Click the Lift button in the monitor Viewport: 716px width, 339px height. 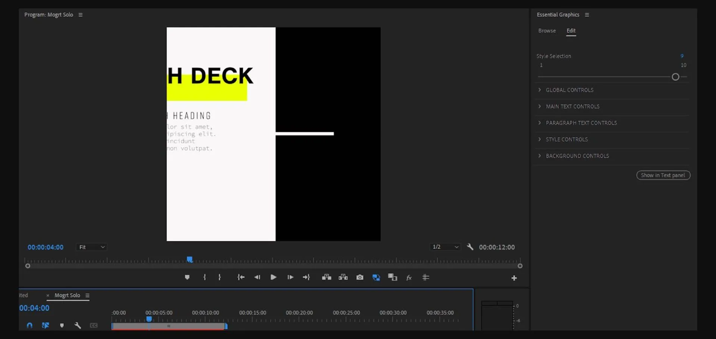coord(327,278)
